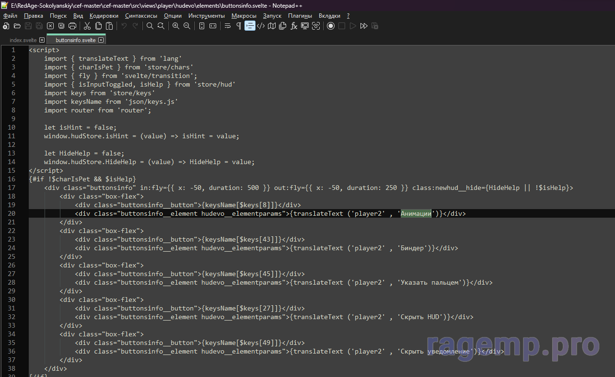Switch to the index.svelte tab
The height and width of the screenshot is (377, 615).
click(23, 40)
